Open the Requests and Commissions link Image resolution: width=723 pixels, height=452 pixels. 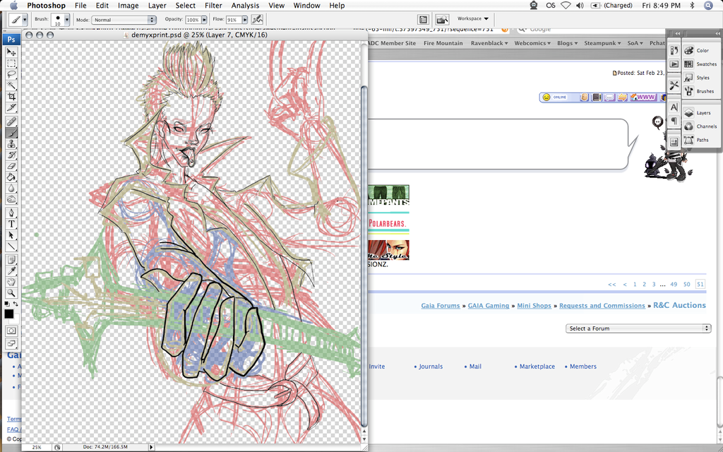602,306
